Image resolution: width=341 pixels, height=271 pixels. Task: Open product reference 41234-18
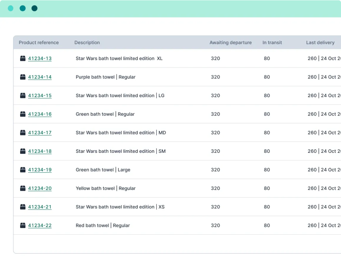pyautogui.click(x=40, y=151)
